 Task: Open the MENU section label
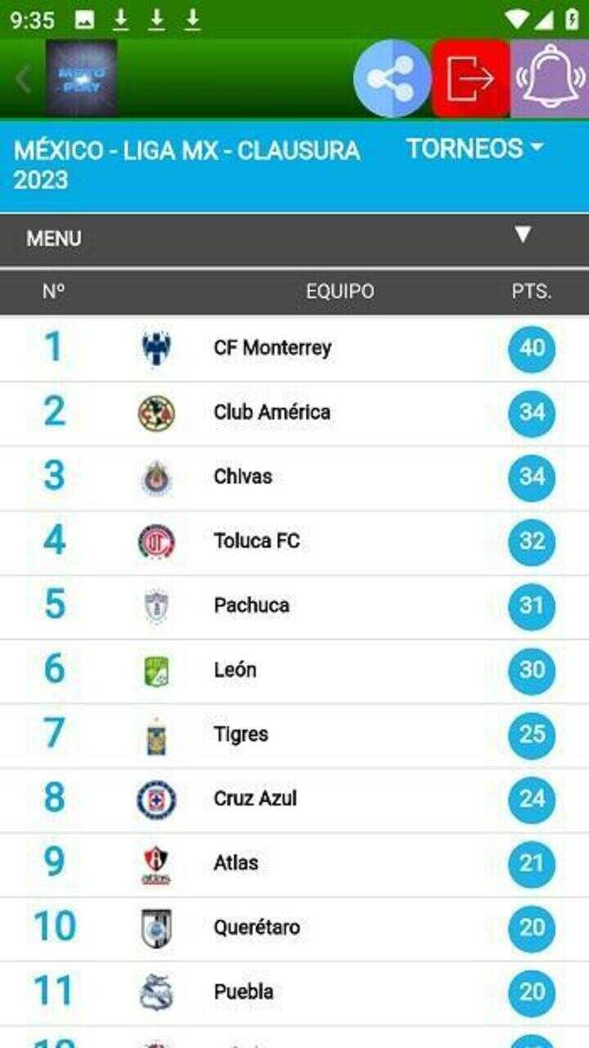pyautogui.click(x=54, y=239)
